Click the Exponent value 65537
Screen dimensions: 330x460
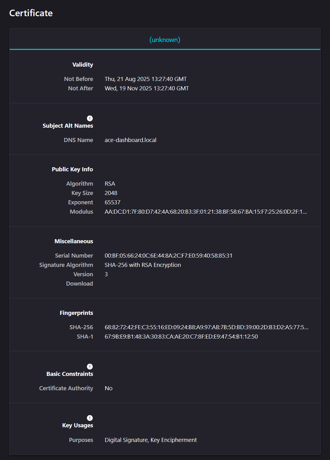(112, 202)
